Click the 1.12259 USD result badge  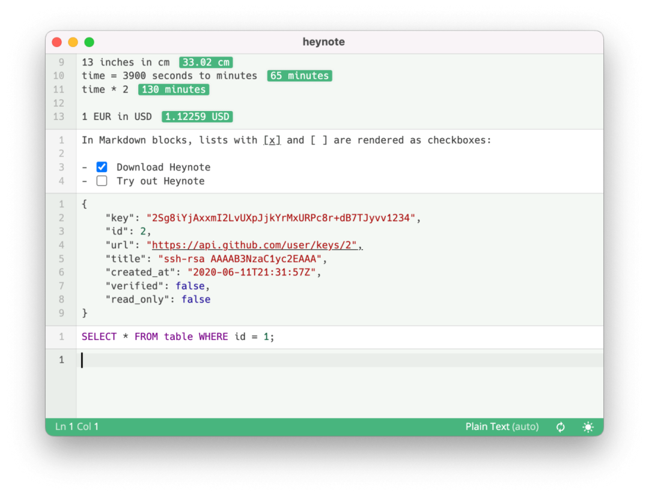(198, 116)
